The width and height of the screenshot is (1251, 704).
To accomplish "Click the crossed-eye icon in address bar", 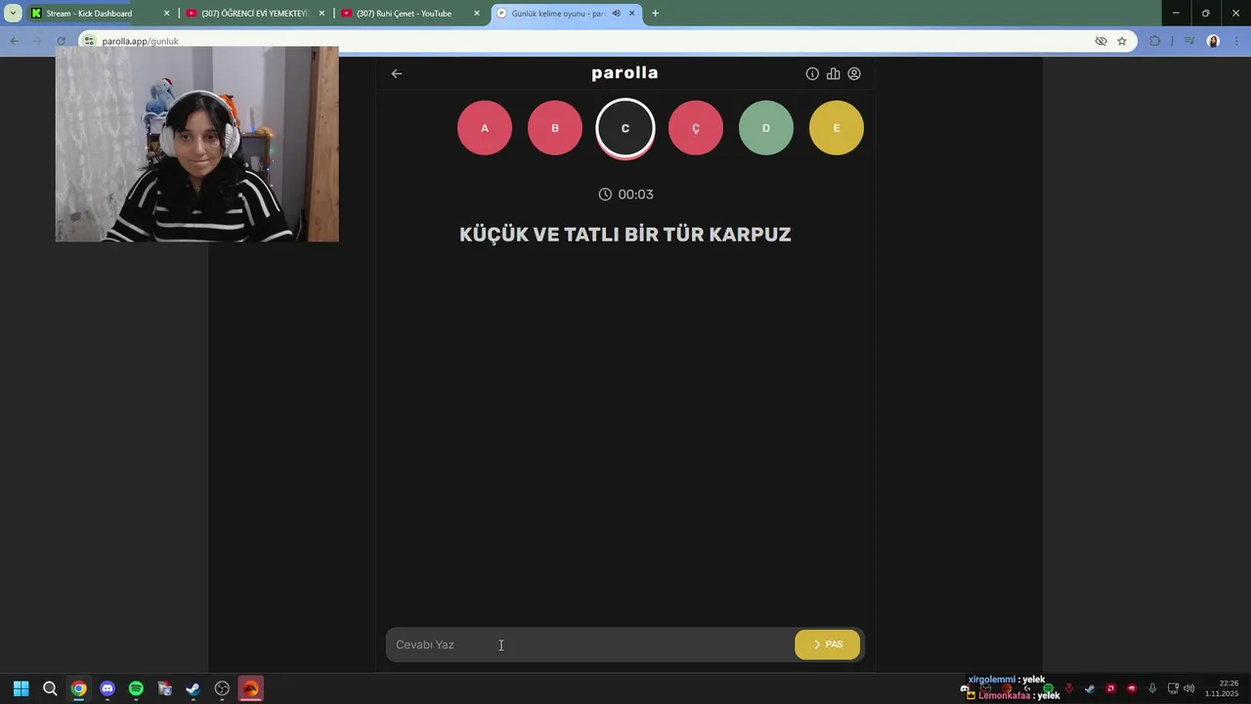I will (x=1100, y=41).
